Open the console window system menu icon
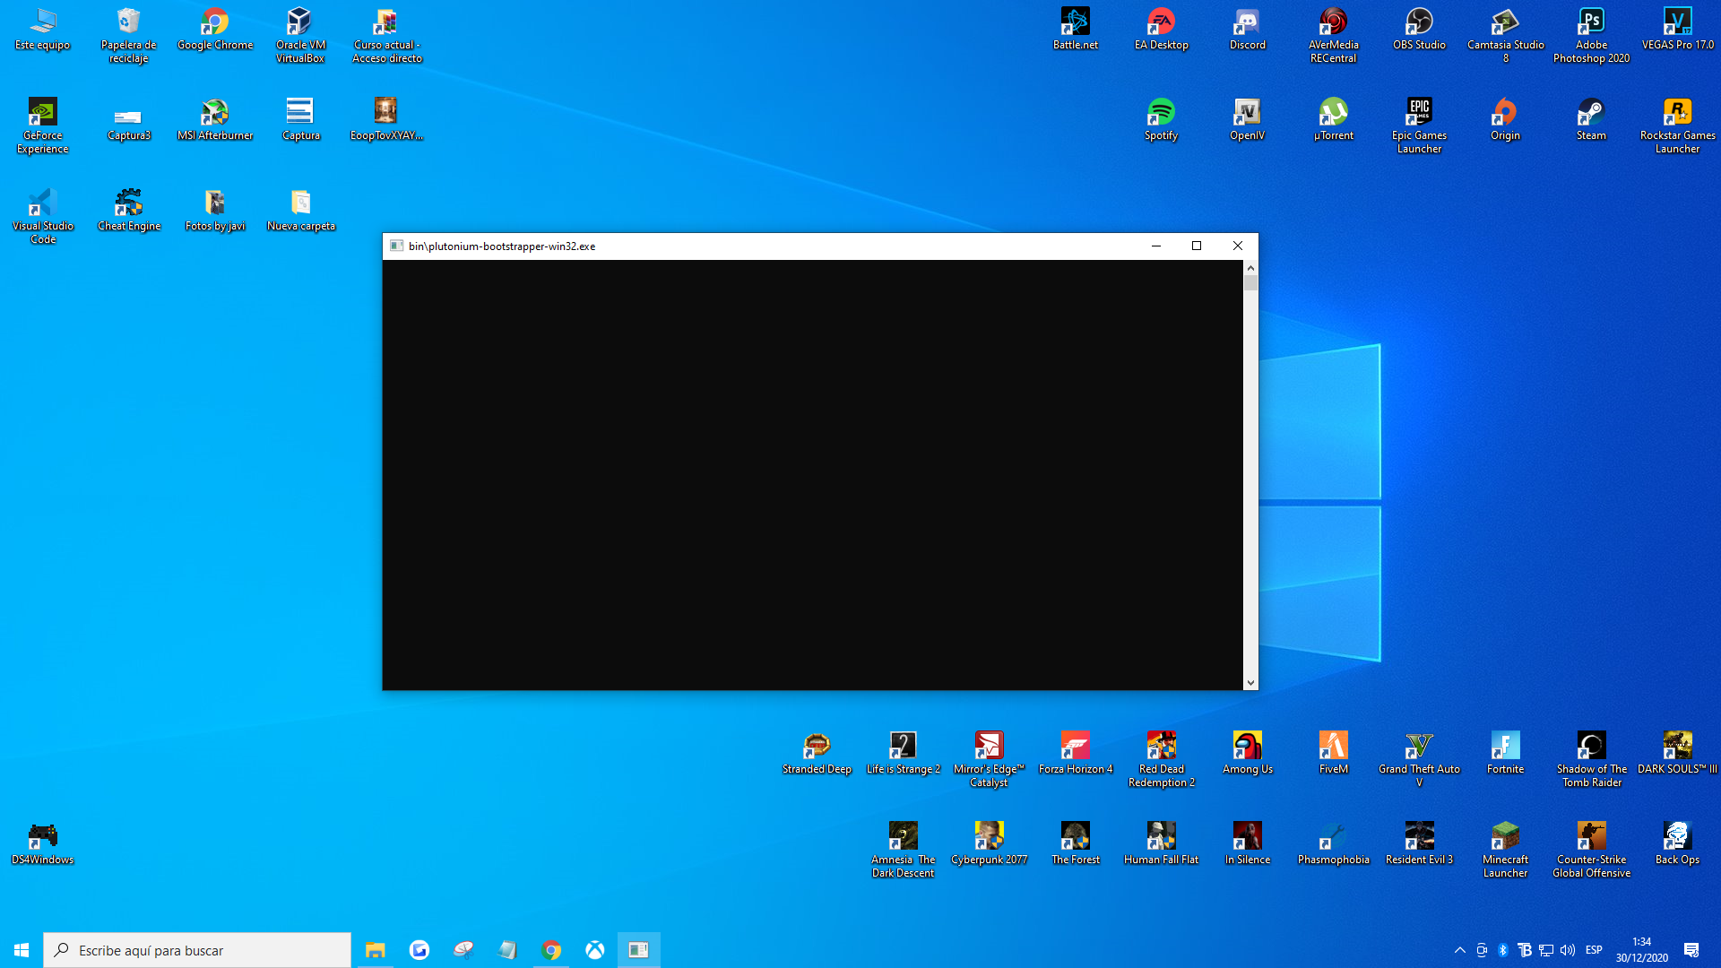The image size is (1721, 968). [397, 246]
